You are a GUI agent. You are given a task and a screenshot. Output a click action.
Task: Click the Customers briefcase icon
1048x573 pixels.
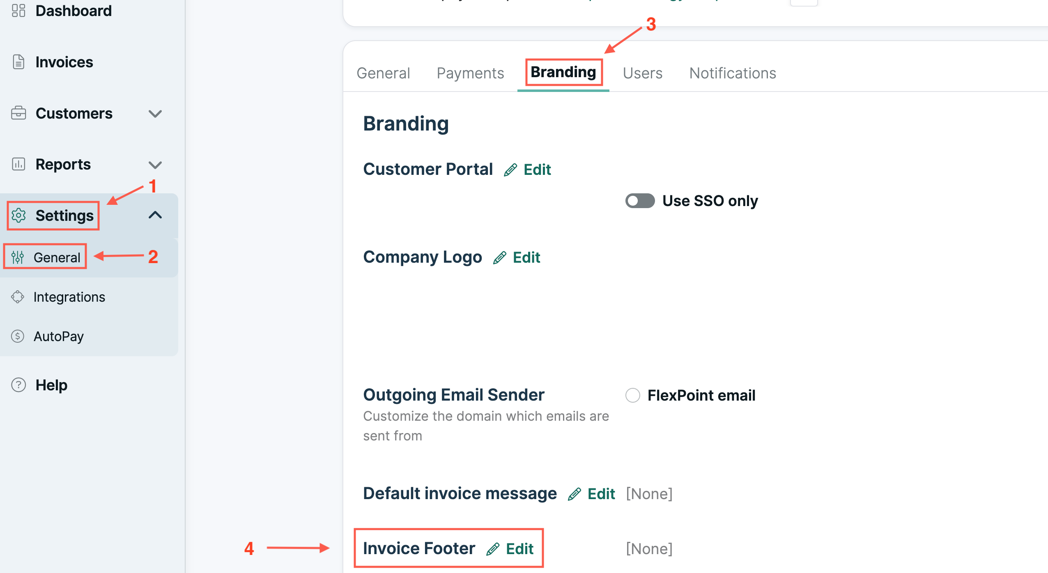19,113
